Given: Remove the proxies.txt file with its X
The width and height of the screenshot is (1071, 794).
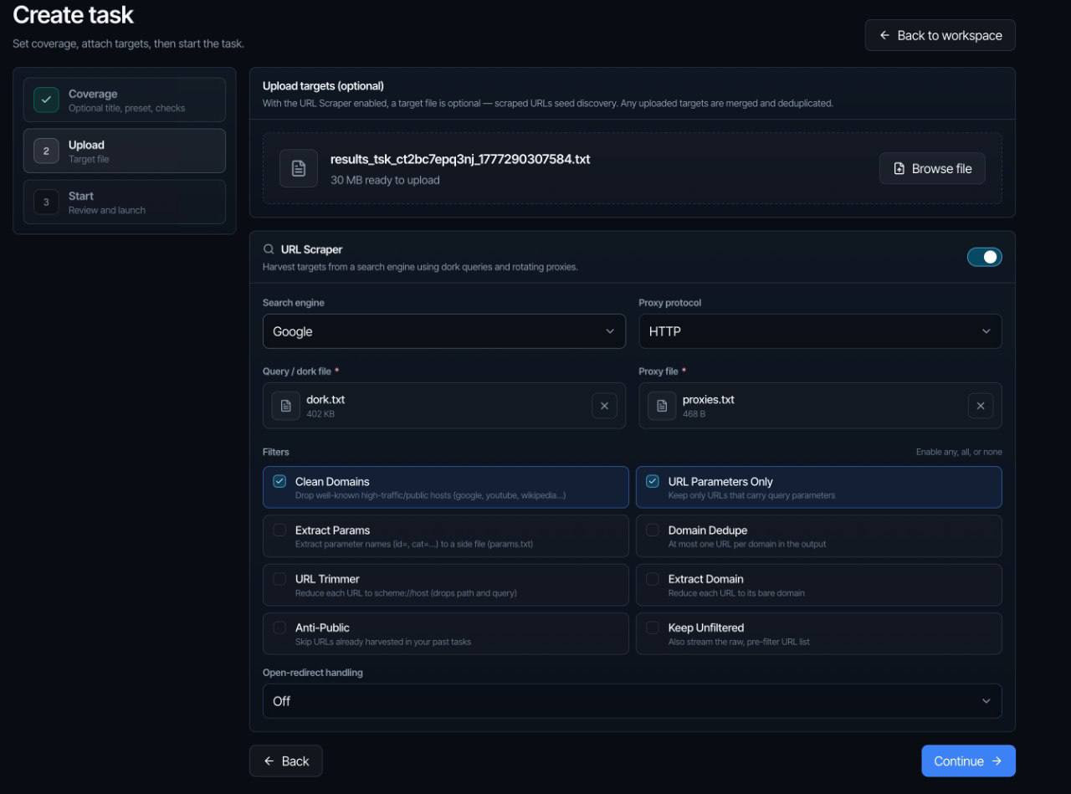Looking at the screenshot, I should [x=981, y=406].
